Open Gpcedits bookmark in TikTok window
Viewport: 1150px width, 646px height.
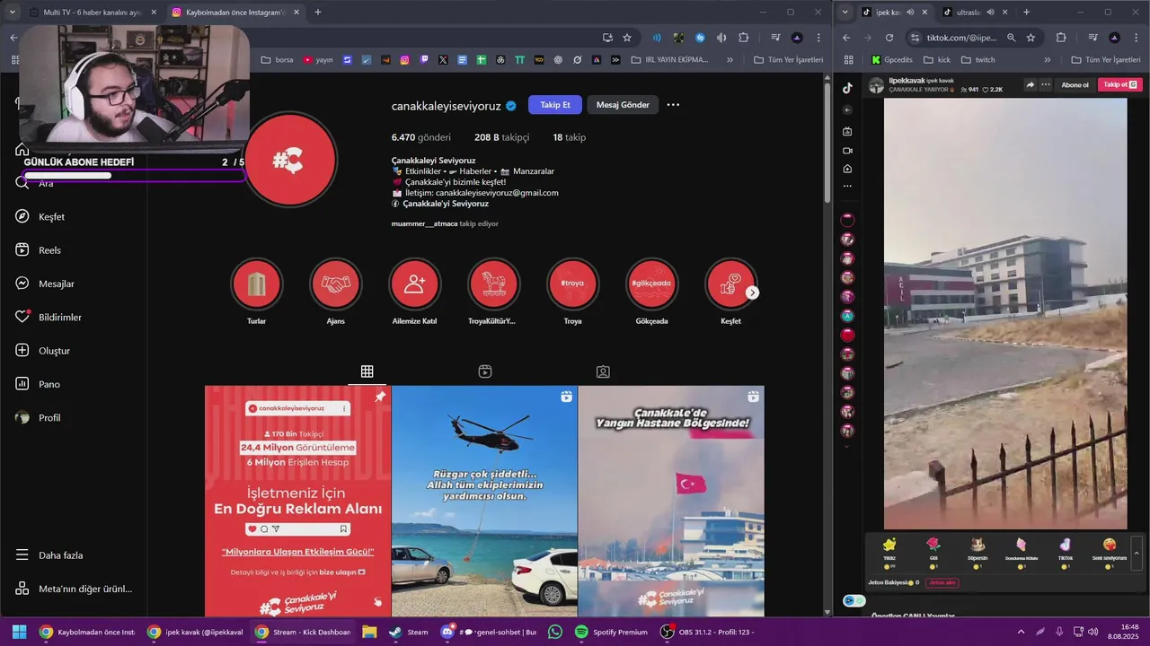coord(892,60)
